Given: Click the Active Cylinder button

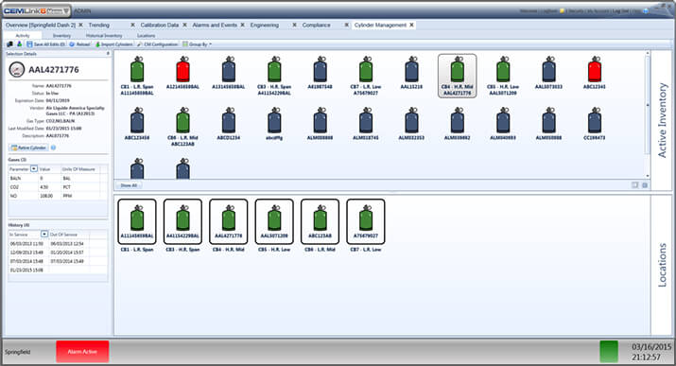Looking at the screenshot, I should click(28, 148).
